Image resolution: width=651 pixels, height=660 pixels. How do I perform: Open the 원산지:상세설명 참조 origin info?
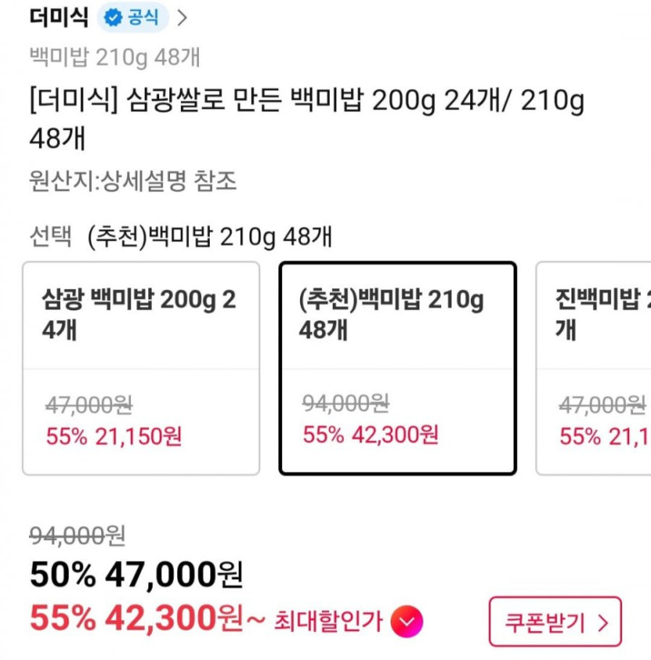click(133, 182)
